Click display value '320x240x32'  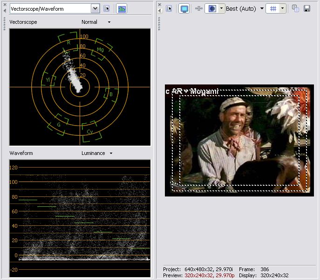click(x=274, y=275)
